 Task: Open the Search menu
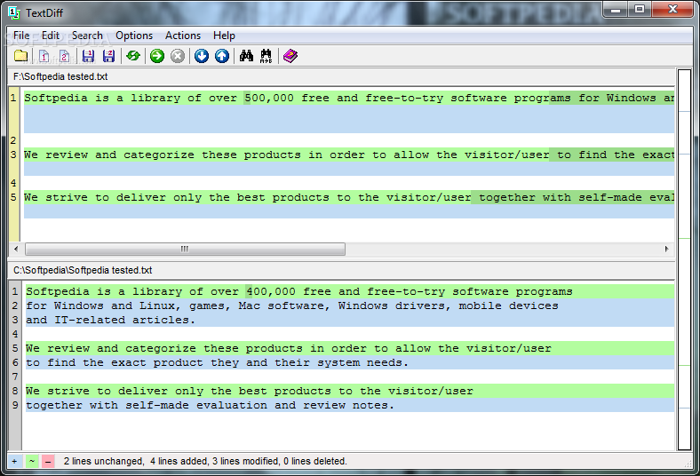(87, 36)
